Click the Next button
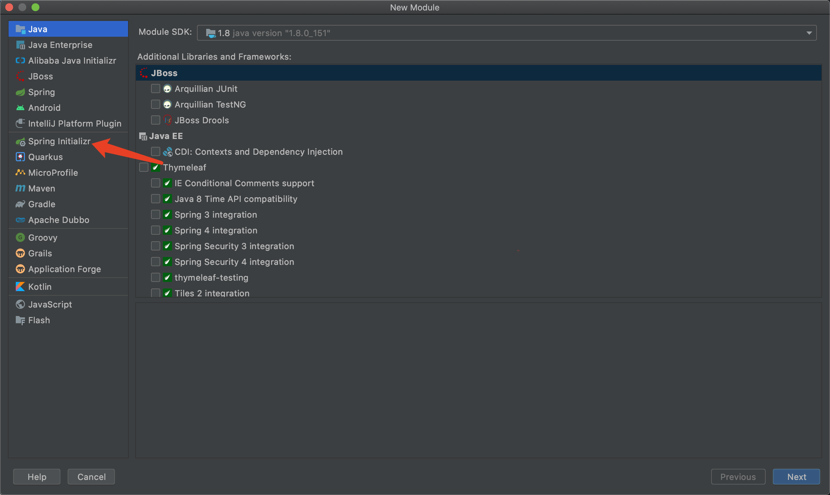830x495 pixels. [x=796, y=477]
